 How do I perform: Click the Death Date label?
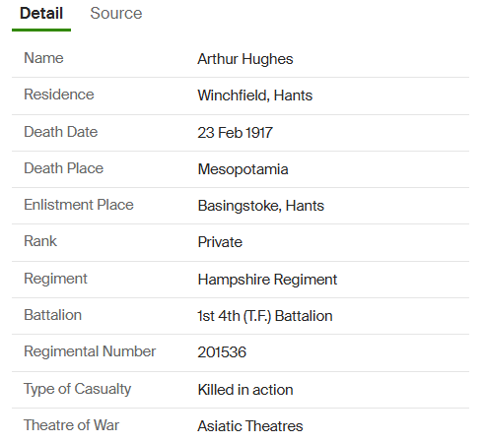click(61, 132)
